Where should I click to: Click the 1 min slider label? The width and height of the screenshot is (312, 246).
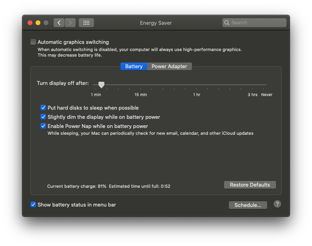pos(96,95)
